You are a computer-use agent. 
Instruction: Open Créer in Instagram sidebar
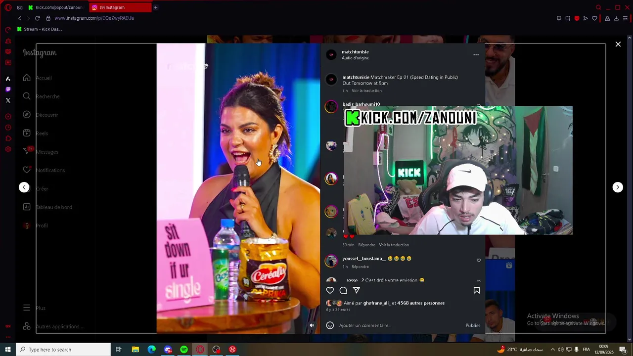[x=36, y=189]
